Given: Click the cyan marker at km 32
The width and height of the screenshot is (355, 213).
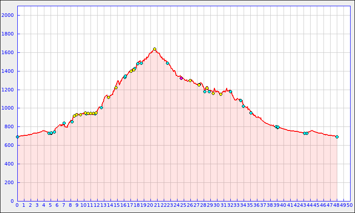Looking at the screenshot, I should click(x=230, y=91).
